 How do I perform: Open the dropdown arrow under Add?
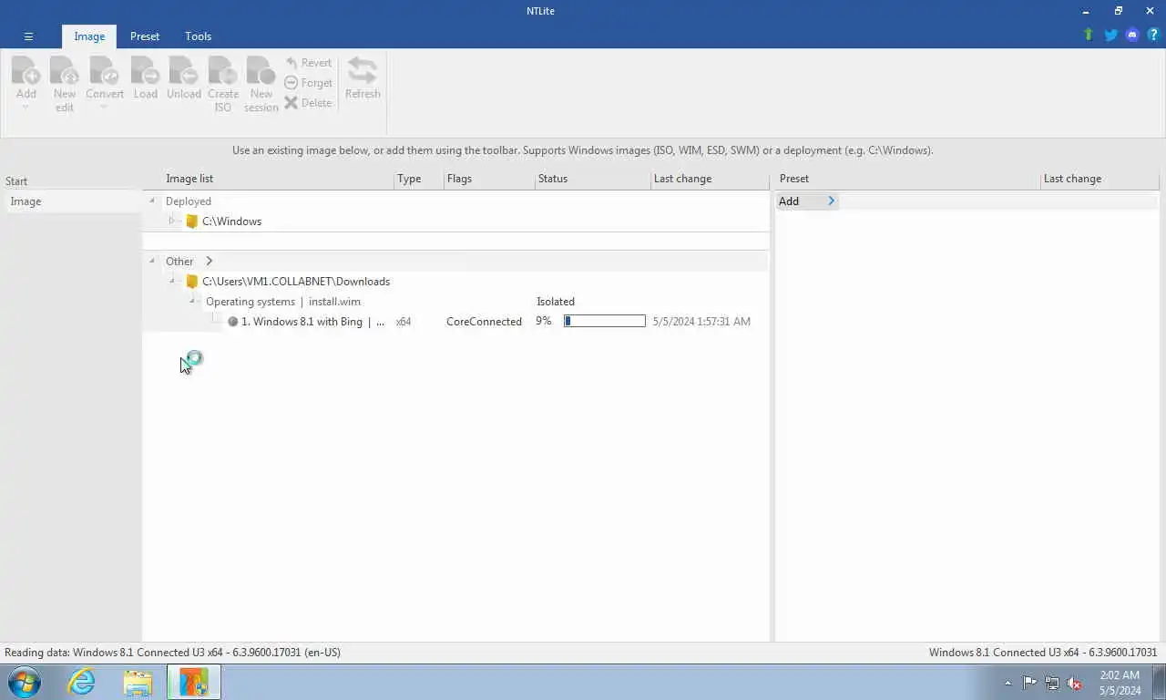26,108
